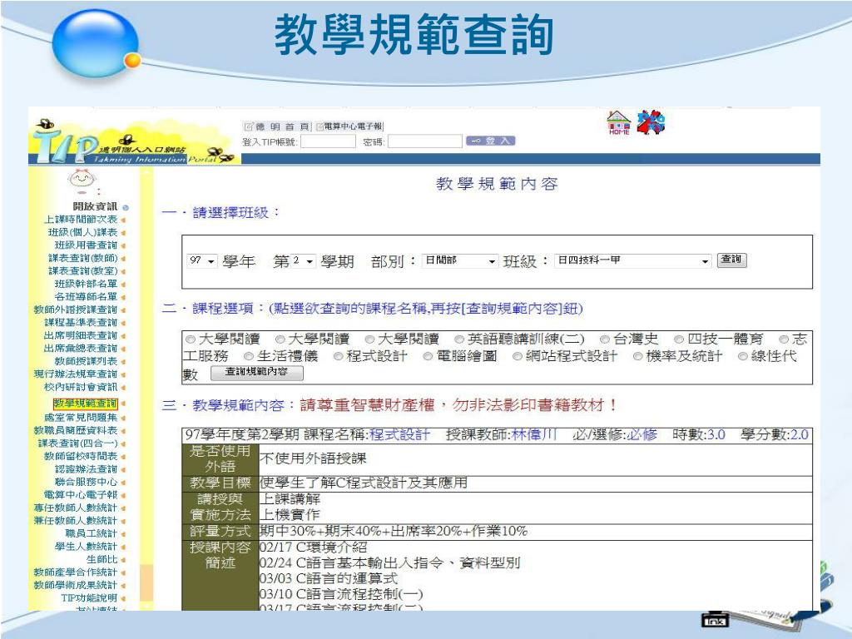Image resolution: width=852 pixels, height=639 pixels.
Task: Open the 班級 日四技科一甲 dropdown
Action: click(x=633, y=260)
